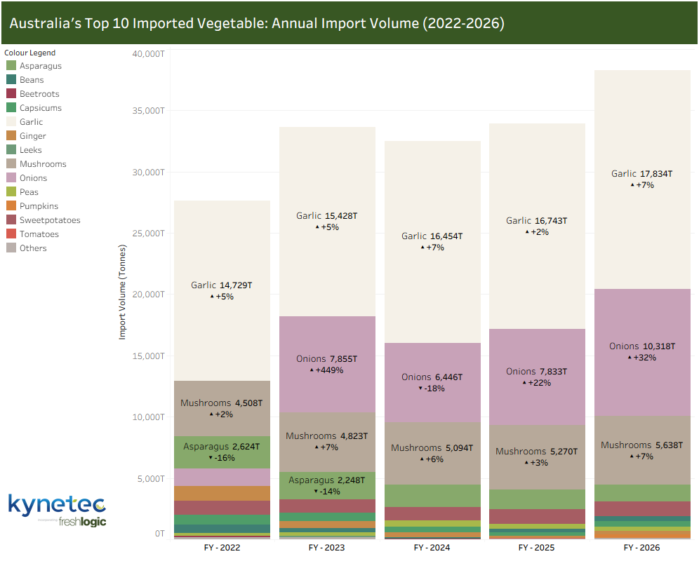Click the Beans legend color swatch
Image resolution: width=699 pixels, height=561 pixels.
pyautogui.click(x=11, y=80)
